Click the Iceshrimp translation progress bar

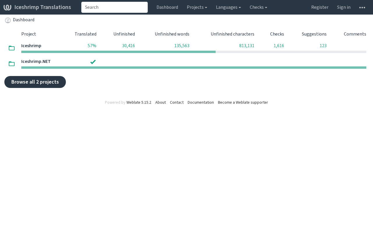[x=193, y=52]
